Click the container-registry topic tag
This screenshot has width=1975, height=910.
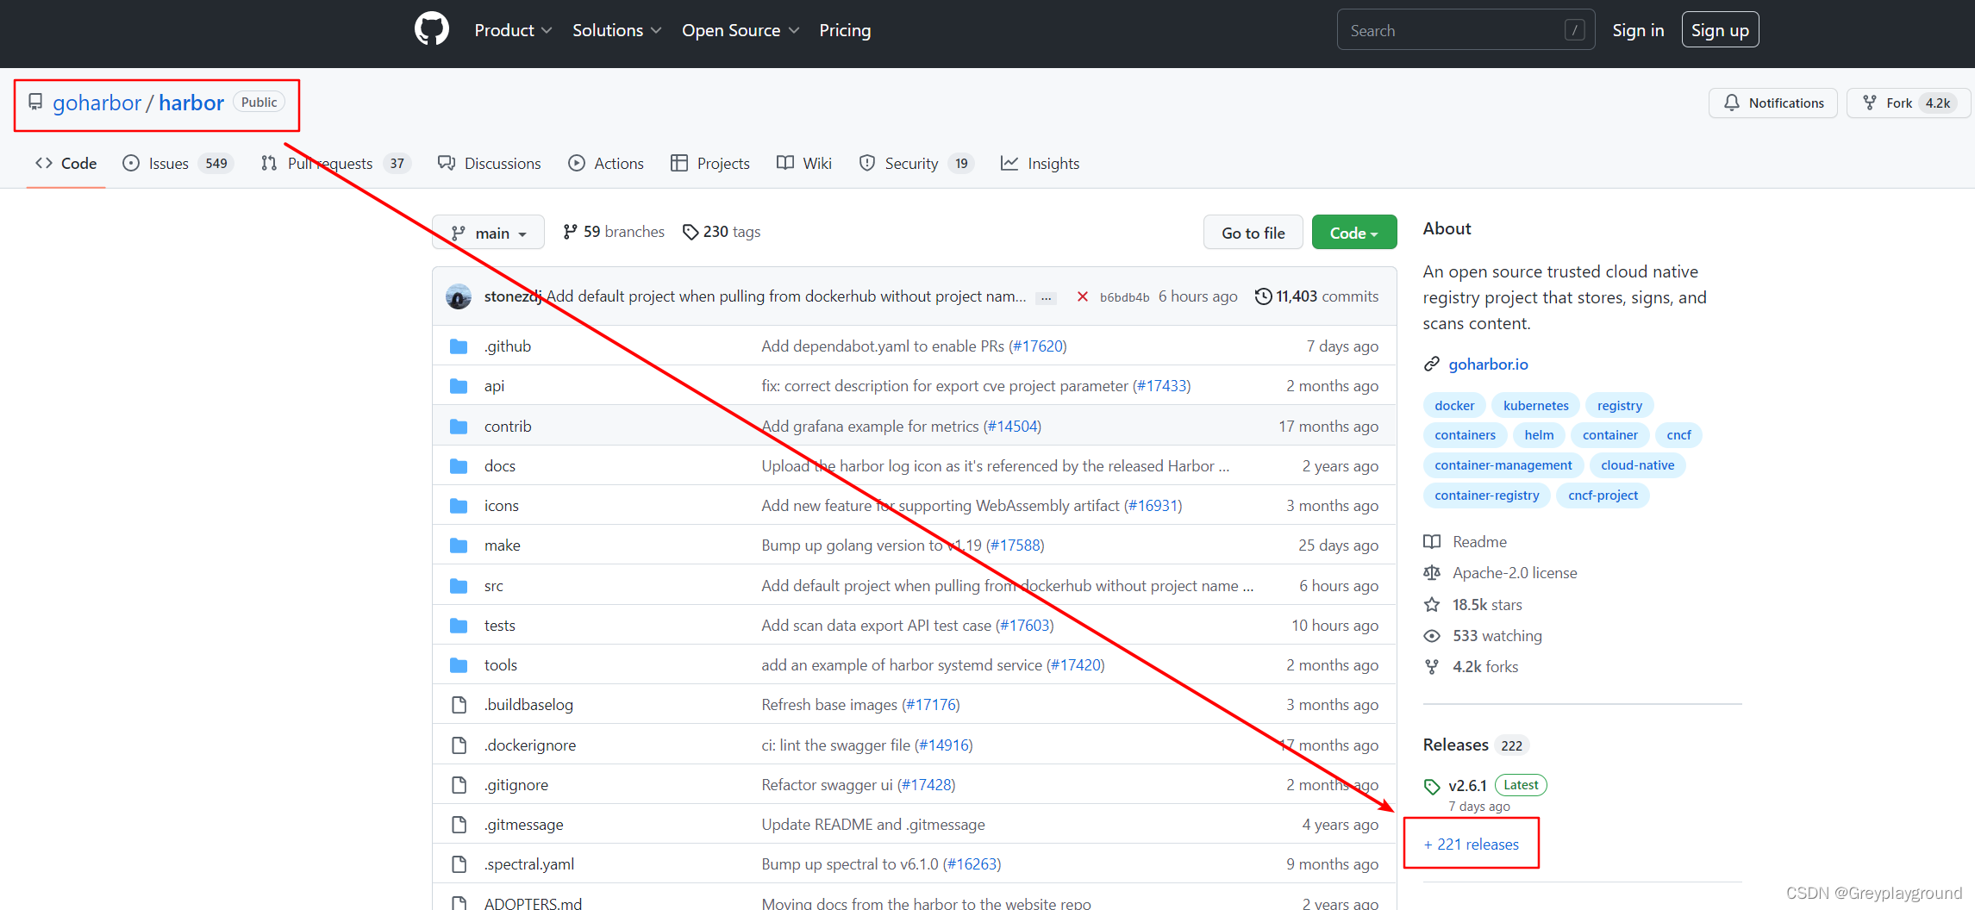tap(1486, 496)
